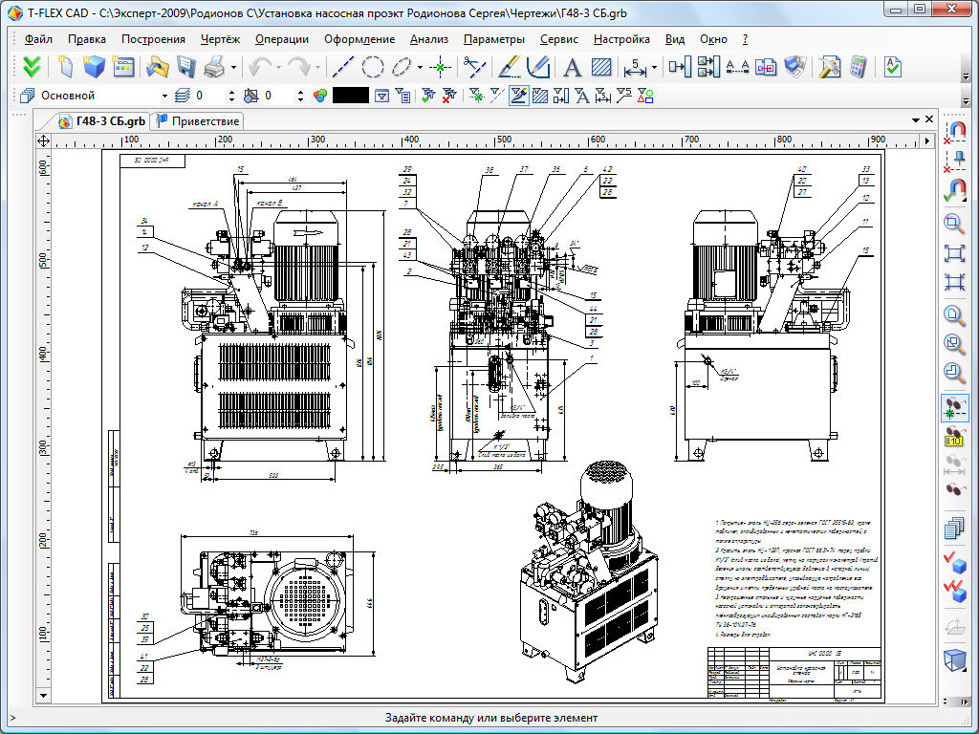Select the Circle construction tool
The width and height of the screenshot is (979, 734).
pyautogui.click(x=372, y=67)
